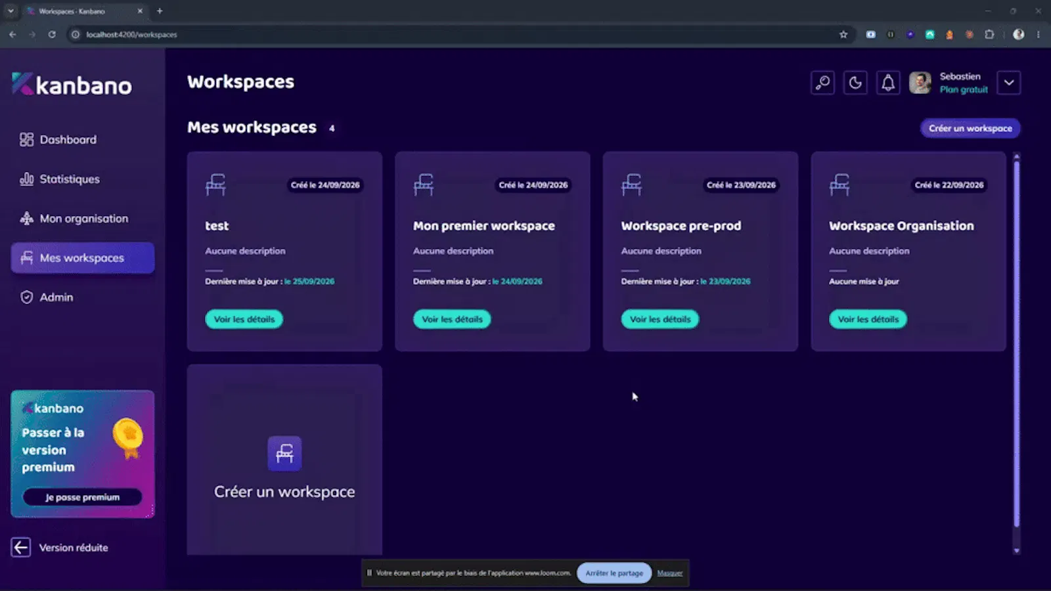
Task: Click the Créer un workspace card
Action: click(284, 460)
